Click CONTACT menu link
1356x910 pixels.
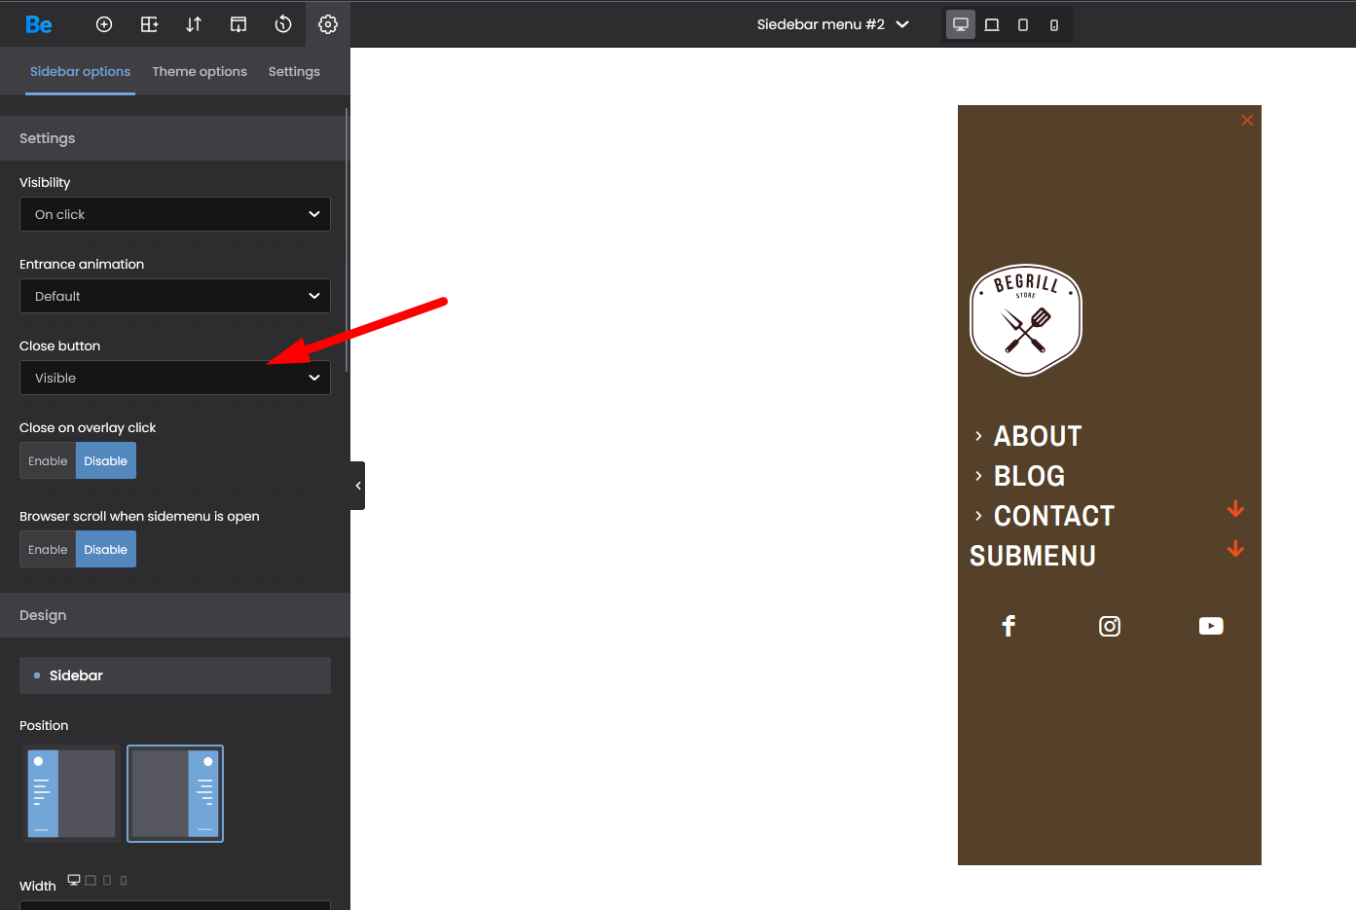(1054, 516)
